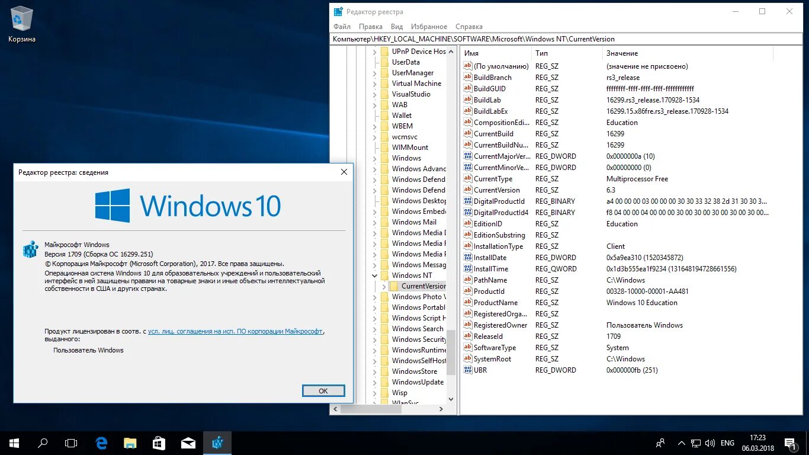Open taskbar Search magnifier
Image resolution: width=809 pixels, height=455 pixels.
click(43, 443)
